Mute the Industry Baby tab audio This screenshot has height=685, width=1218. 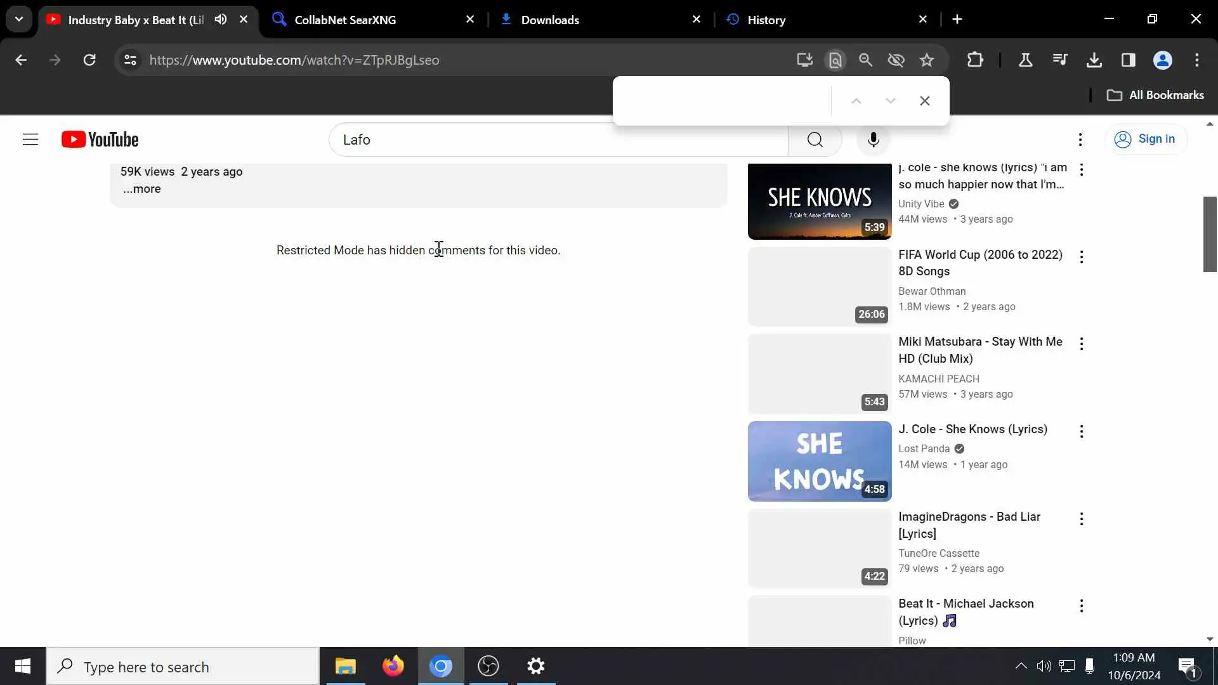point(220,20)
